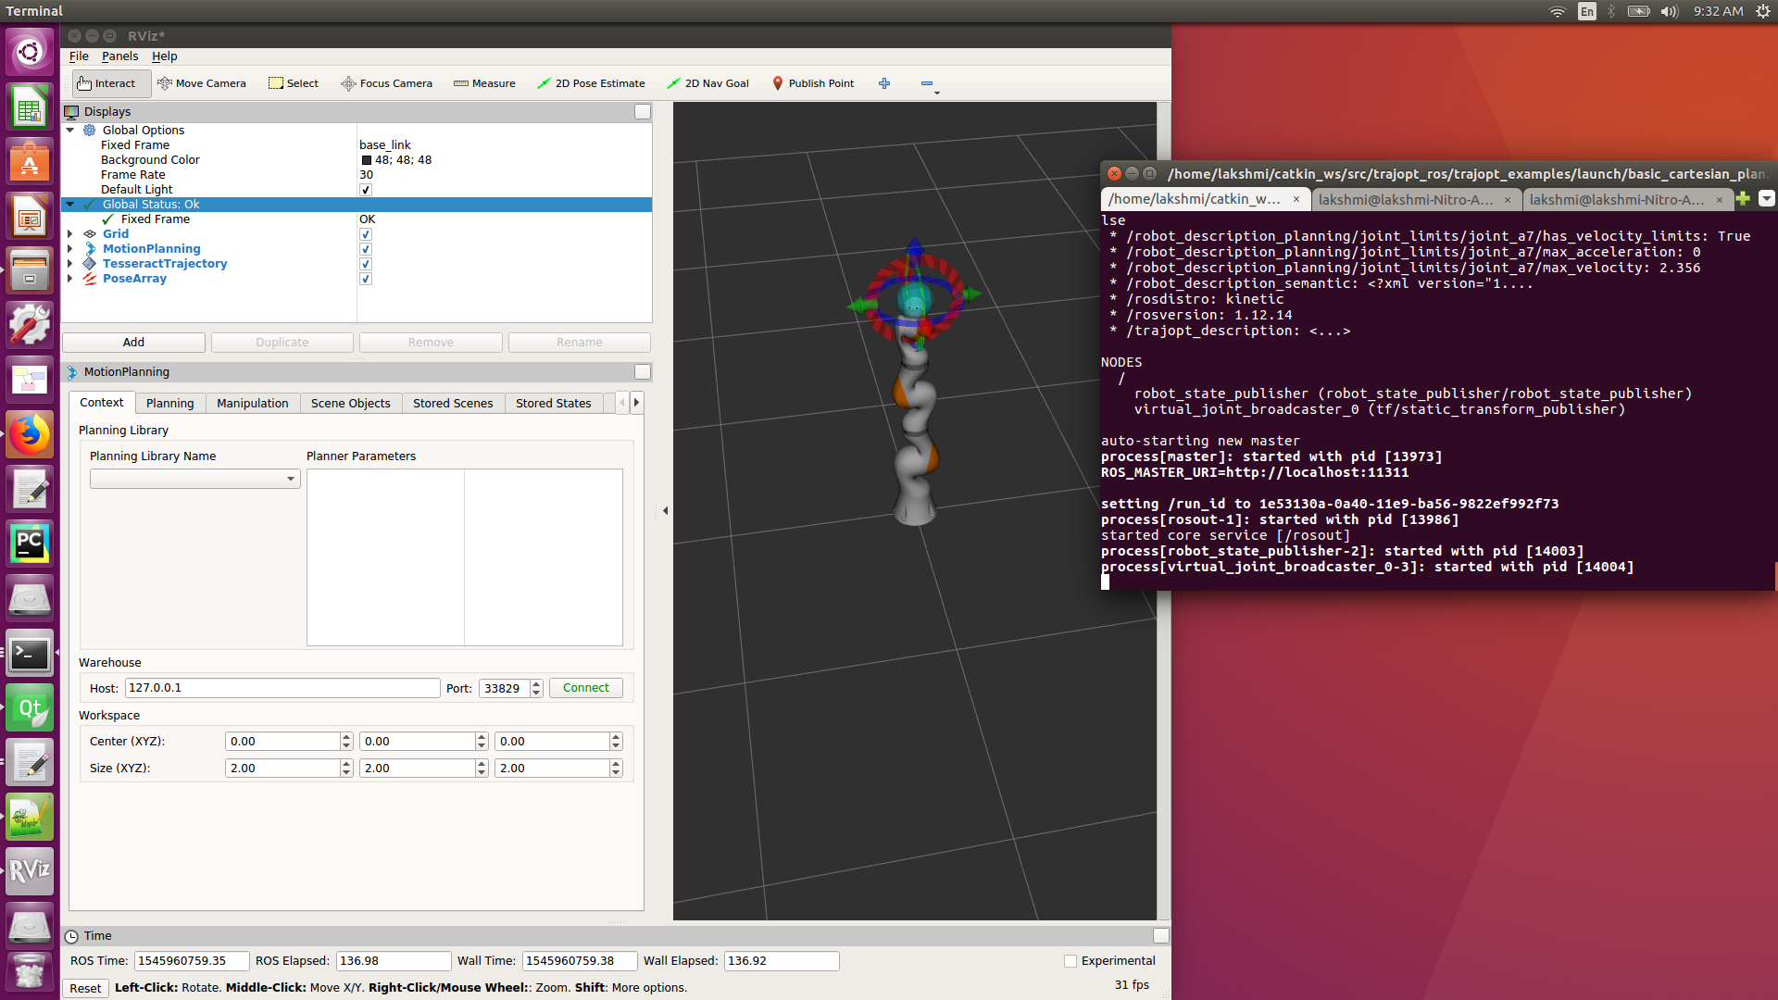Open the Panels menu
The width and height of the screenshot is (1778, 1000).
pyautogui.click(x=119, y=56)
